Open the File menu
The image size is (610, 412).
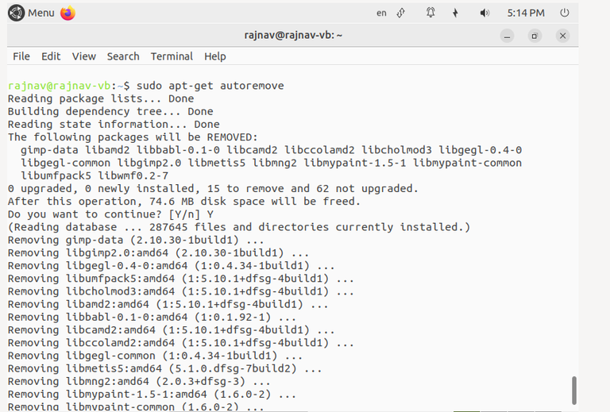coord(21,56)
